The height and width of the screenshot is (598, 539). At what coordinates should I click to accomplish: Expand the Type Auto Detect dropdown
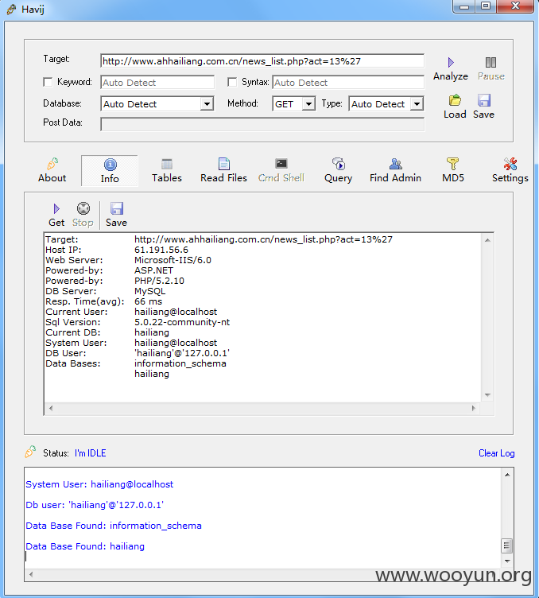click(x=417, y=103)
